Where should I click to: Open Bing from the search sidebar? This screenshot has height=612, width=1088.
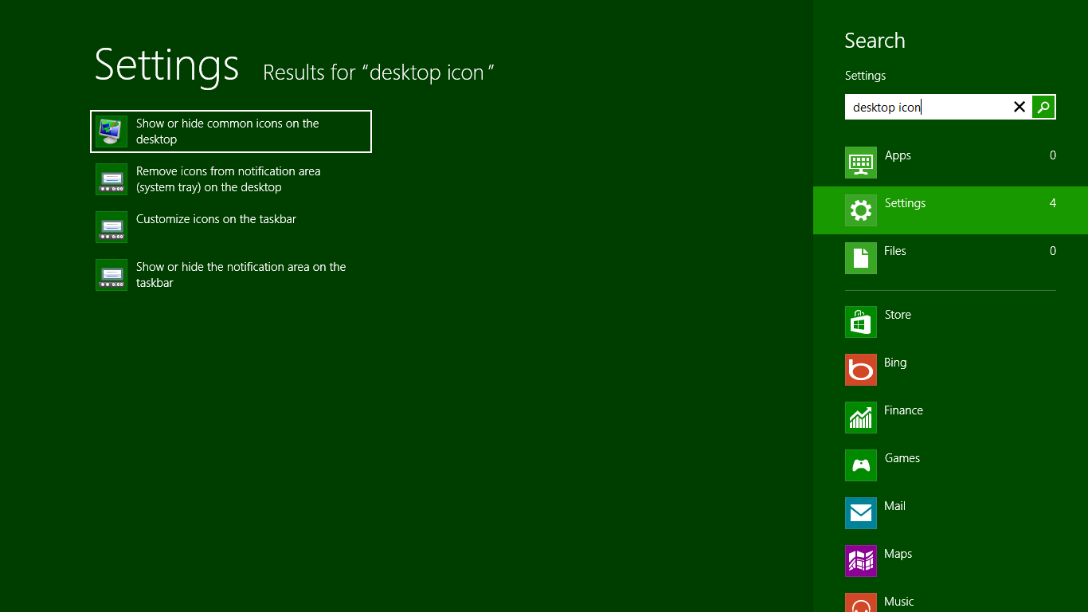[x=860, y=370]
